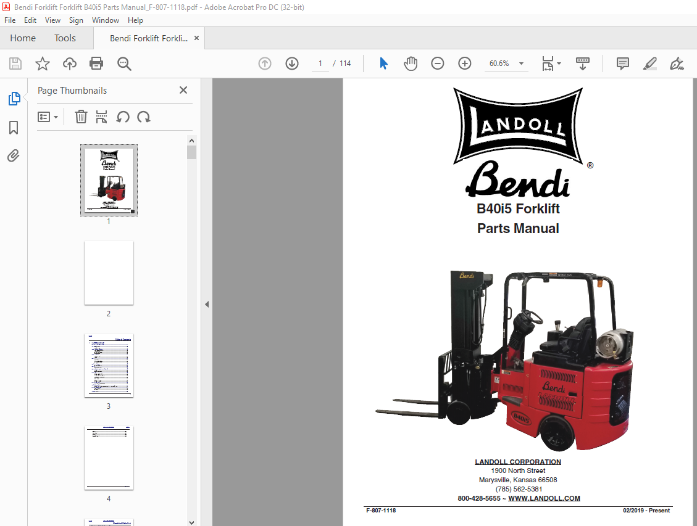Viewport: 697px width, 526px height.
Task: Open the Window menu
Action: [106, 20]
